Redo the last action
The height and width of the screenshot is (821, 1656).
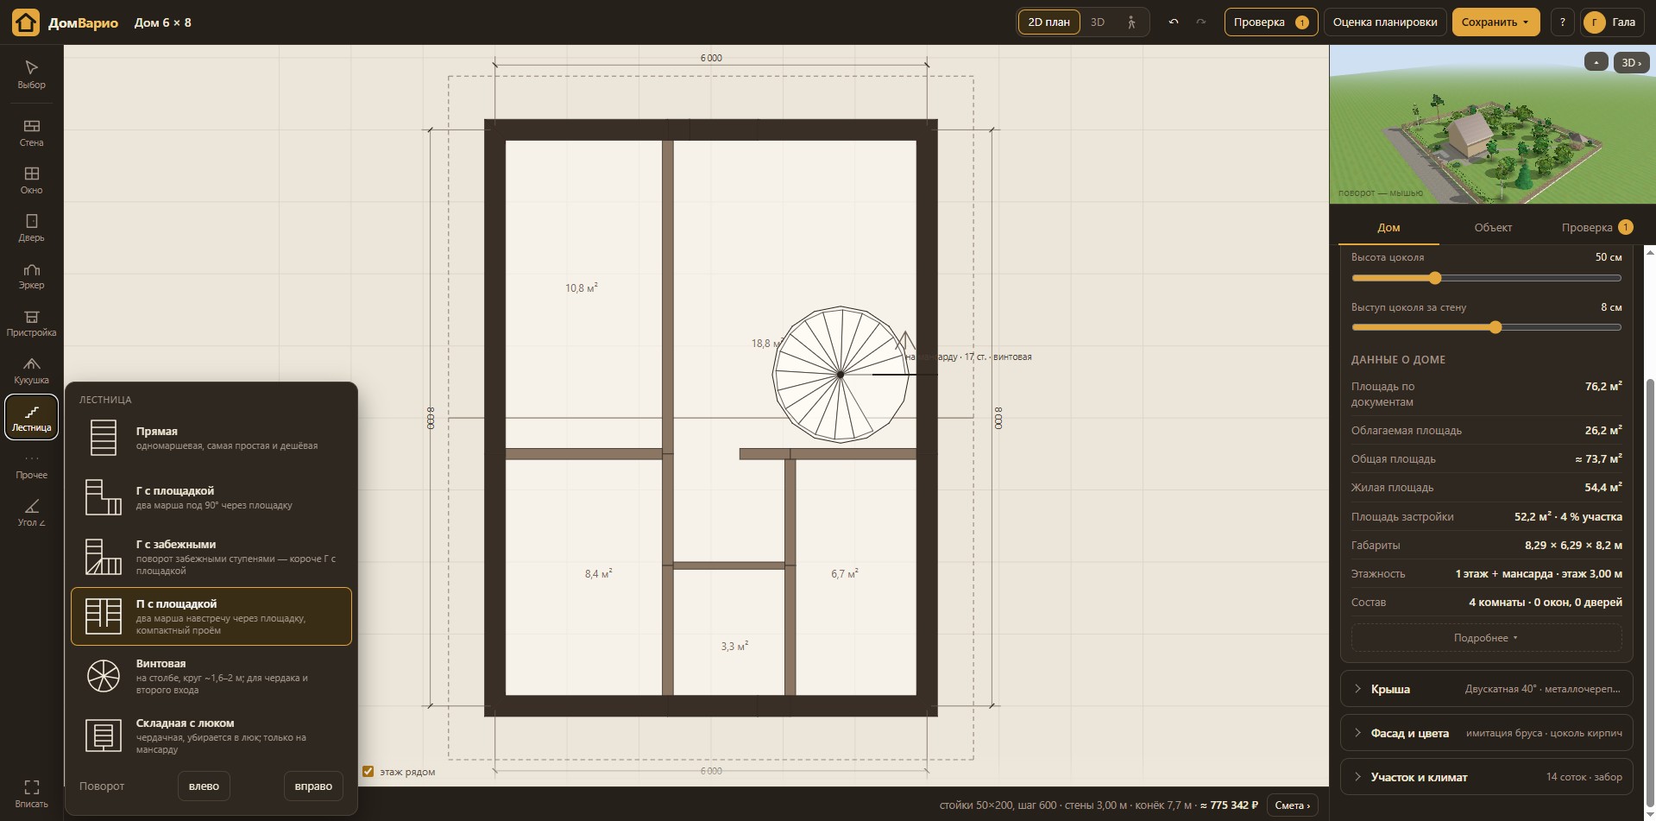[1200, 22]
